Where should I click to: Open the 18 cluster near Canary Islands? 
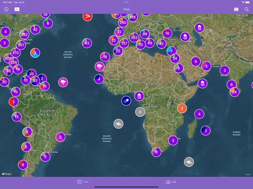coord(105,57)
